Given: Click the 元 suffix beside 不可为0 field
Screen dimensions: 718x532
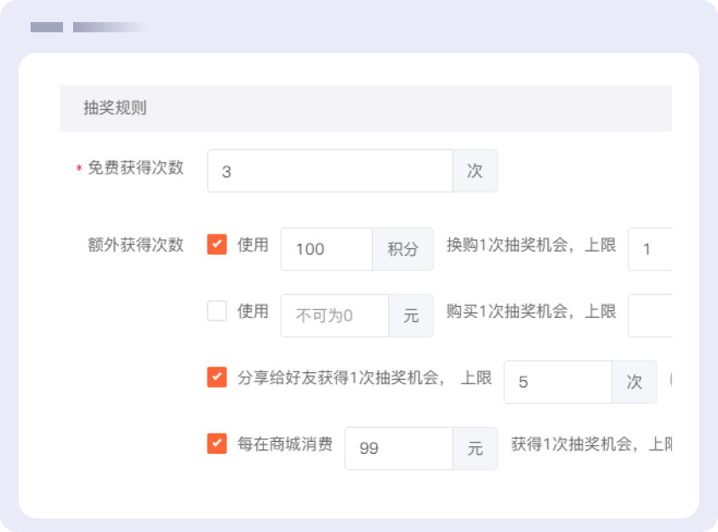Looking at the screenshot, I should point(411,315).
